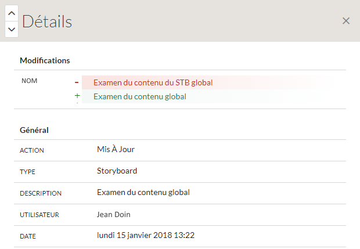Click the TYPE row label

click(27, 172)
